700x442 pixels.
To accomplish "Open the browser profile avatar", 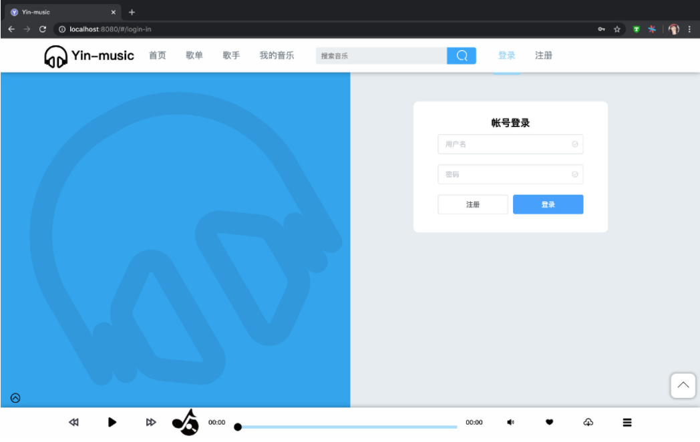I will click(674, 29).
